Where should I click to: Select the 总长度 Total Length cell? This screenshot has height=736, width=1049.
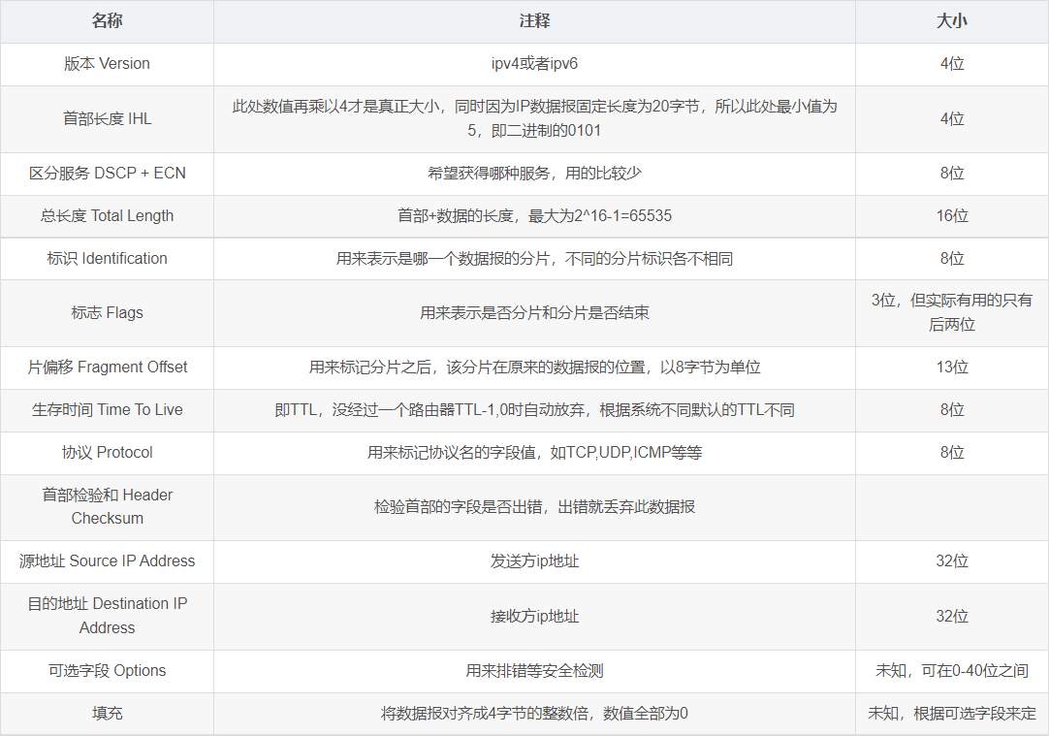(107, 216)
